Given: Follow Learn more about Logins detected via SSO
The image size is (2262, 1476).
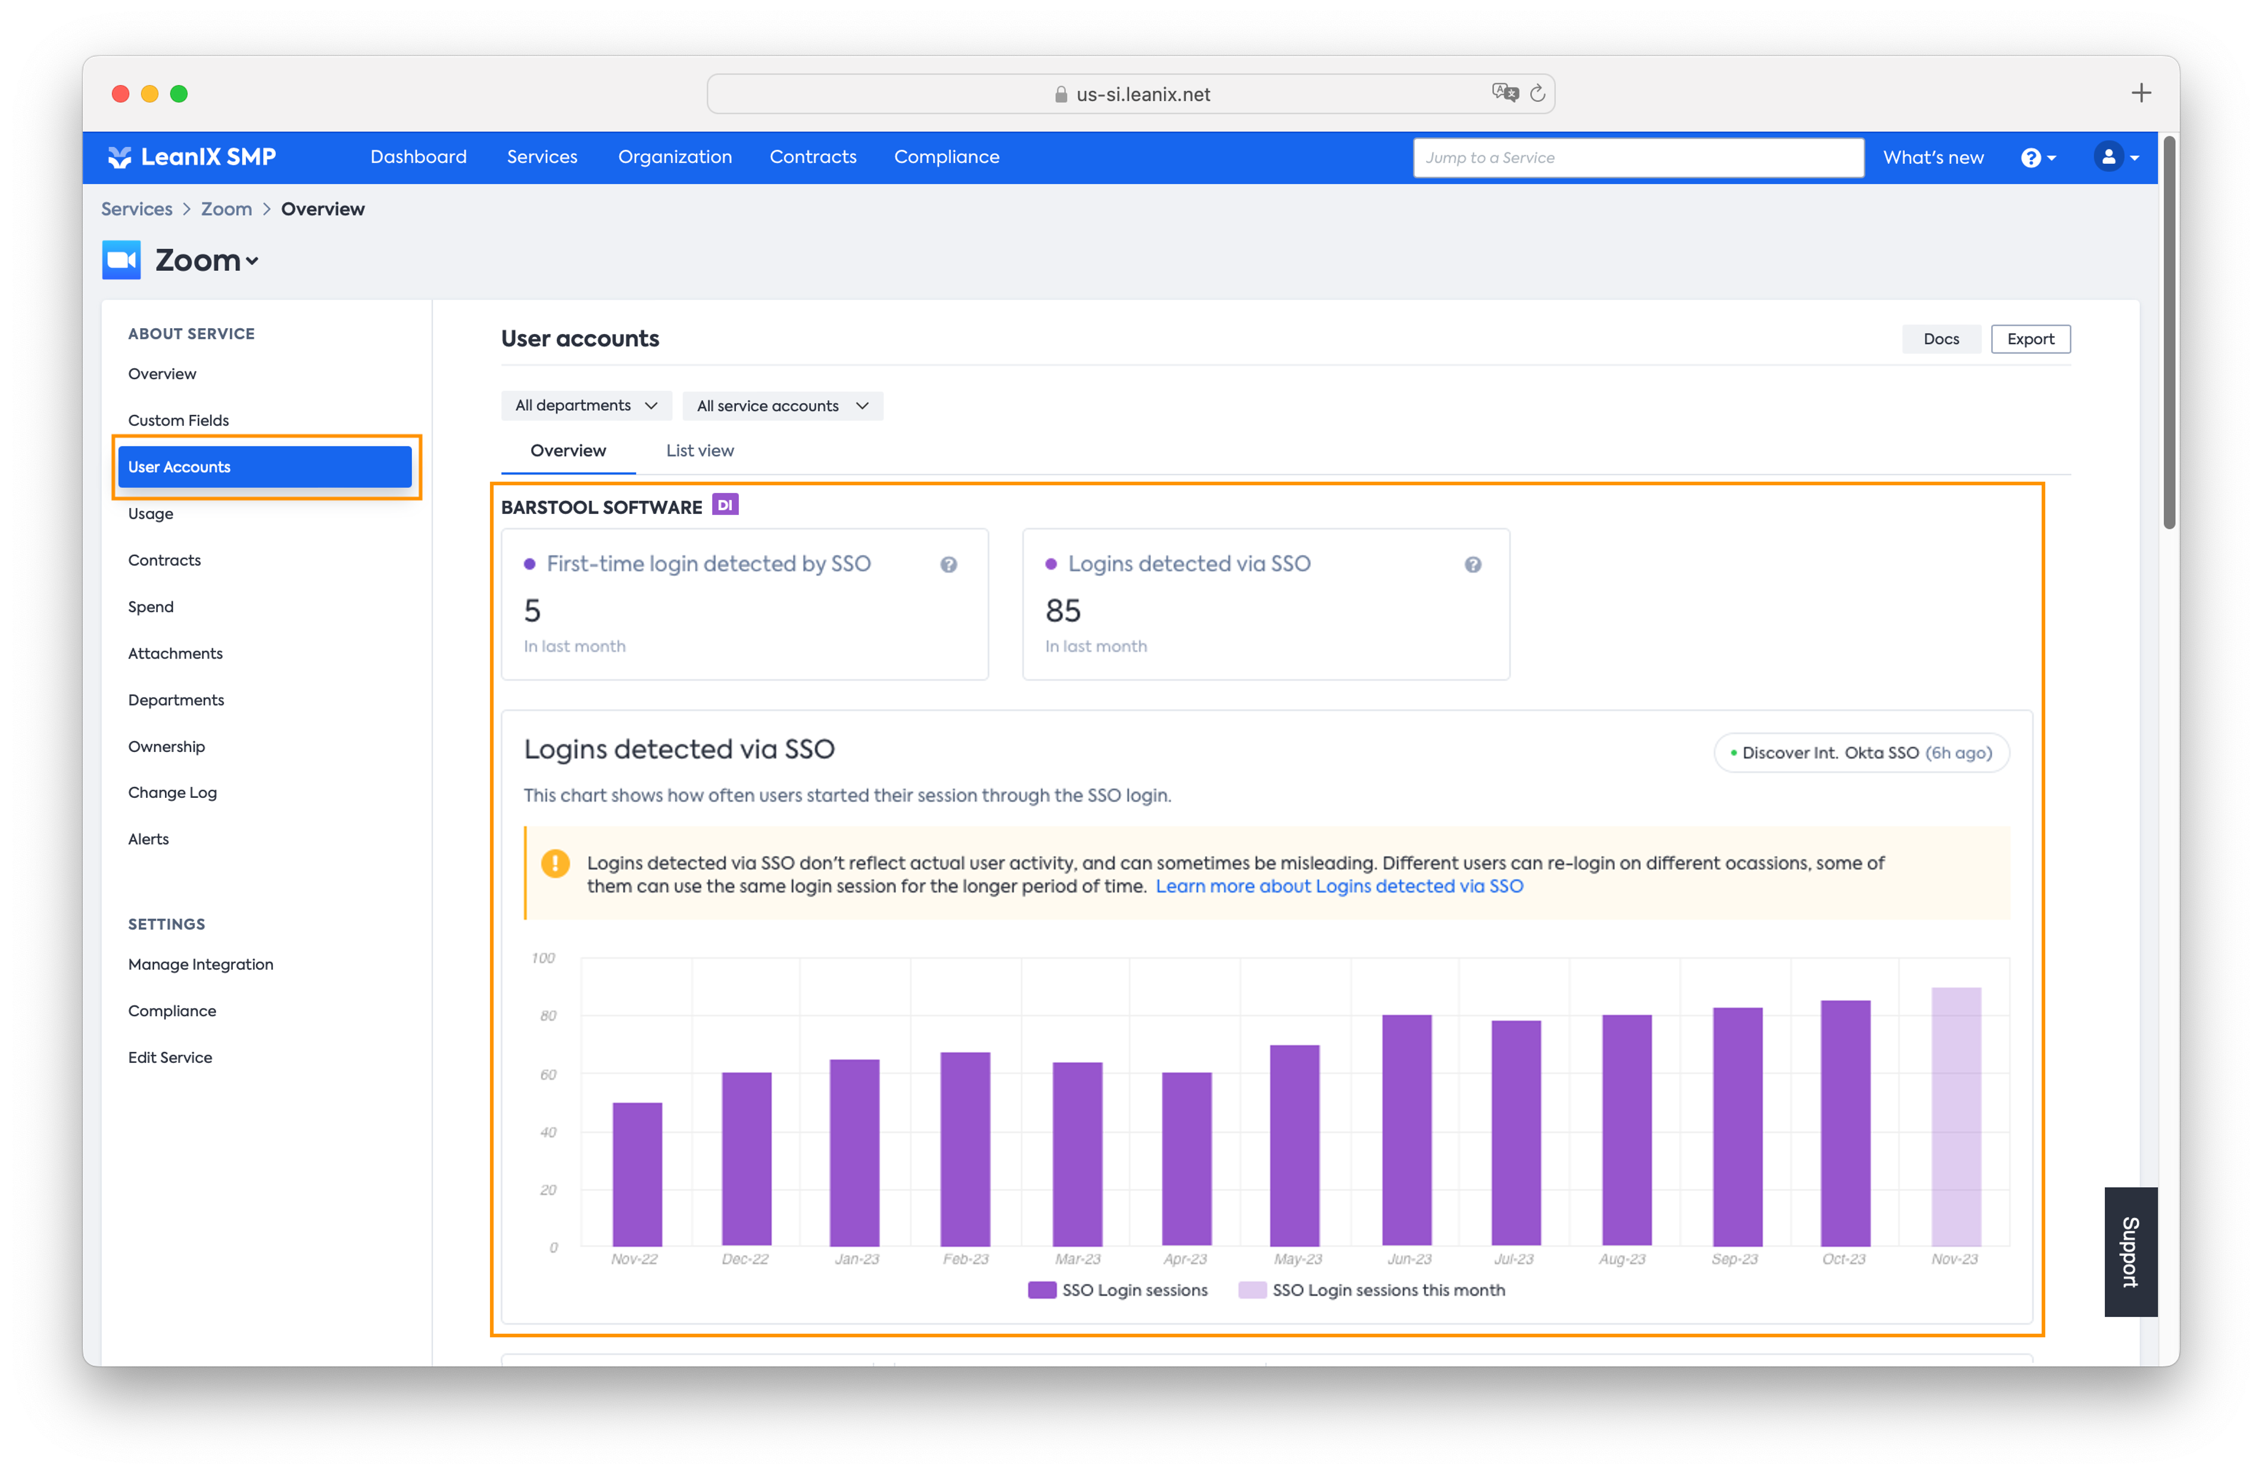Looking at the screenshot, I should pos(1338,886).
